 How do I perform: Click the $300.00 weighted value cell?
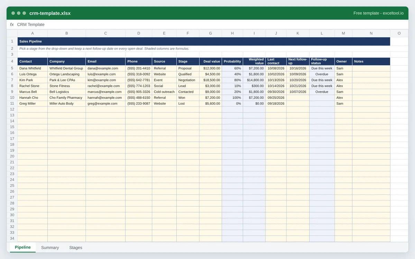pos(254,86)
